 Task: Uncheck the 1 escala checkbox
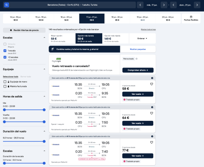click(x=5, y=51)
